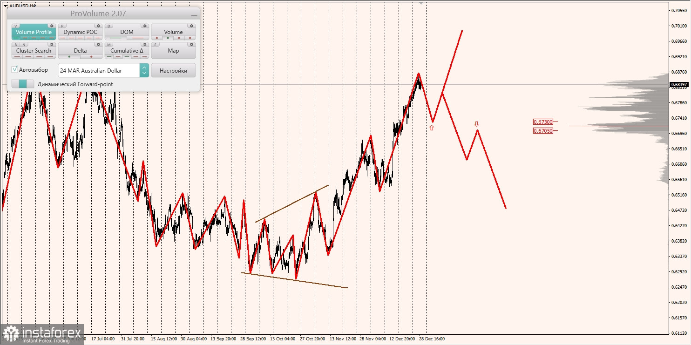Open contract dropdown stepper arrows
Viewport: 691px width, 345px height.
tap(144, 70)
